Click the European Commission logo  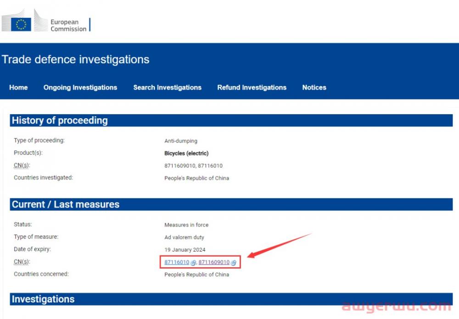click(46, 21)
